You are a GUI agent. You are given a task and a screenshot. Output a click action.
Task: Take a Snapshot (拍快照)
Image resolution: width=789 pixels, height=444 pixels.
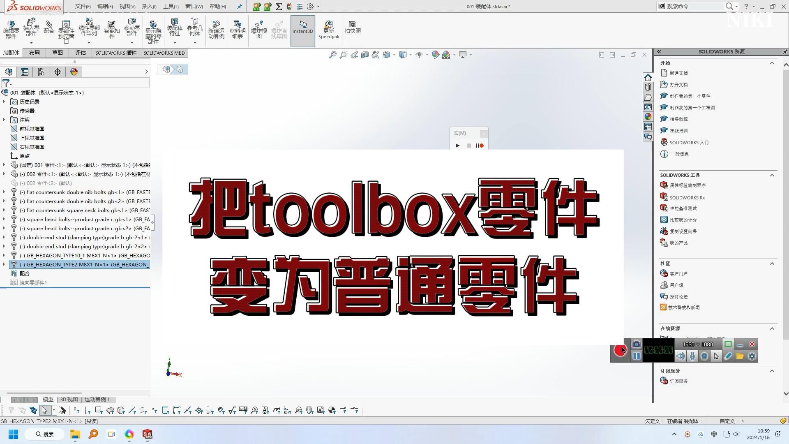353,27
